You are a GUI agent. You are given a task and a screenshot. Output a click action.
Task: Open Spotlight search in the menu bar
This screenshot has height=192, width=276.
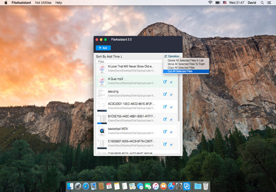point(262,3)
